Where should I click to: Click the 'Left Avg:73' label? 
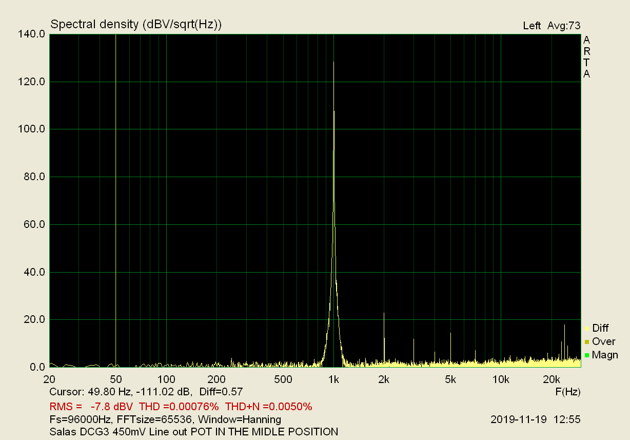pyautogui.click(x=552, y=26)
